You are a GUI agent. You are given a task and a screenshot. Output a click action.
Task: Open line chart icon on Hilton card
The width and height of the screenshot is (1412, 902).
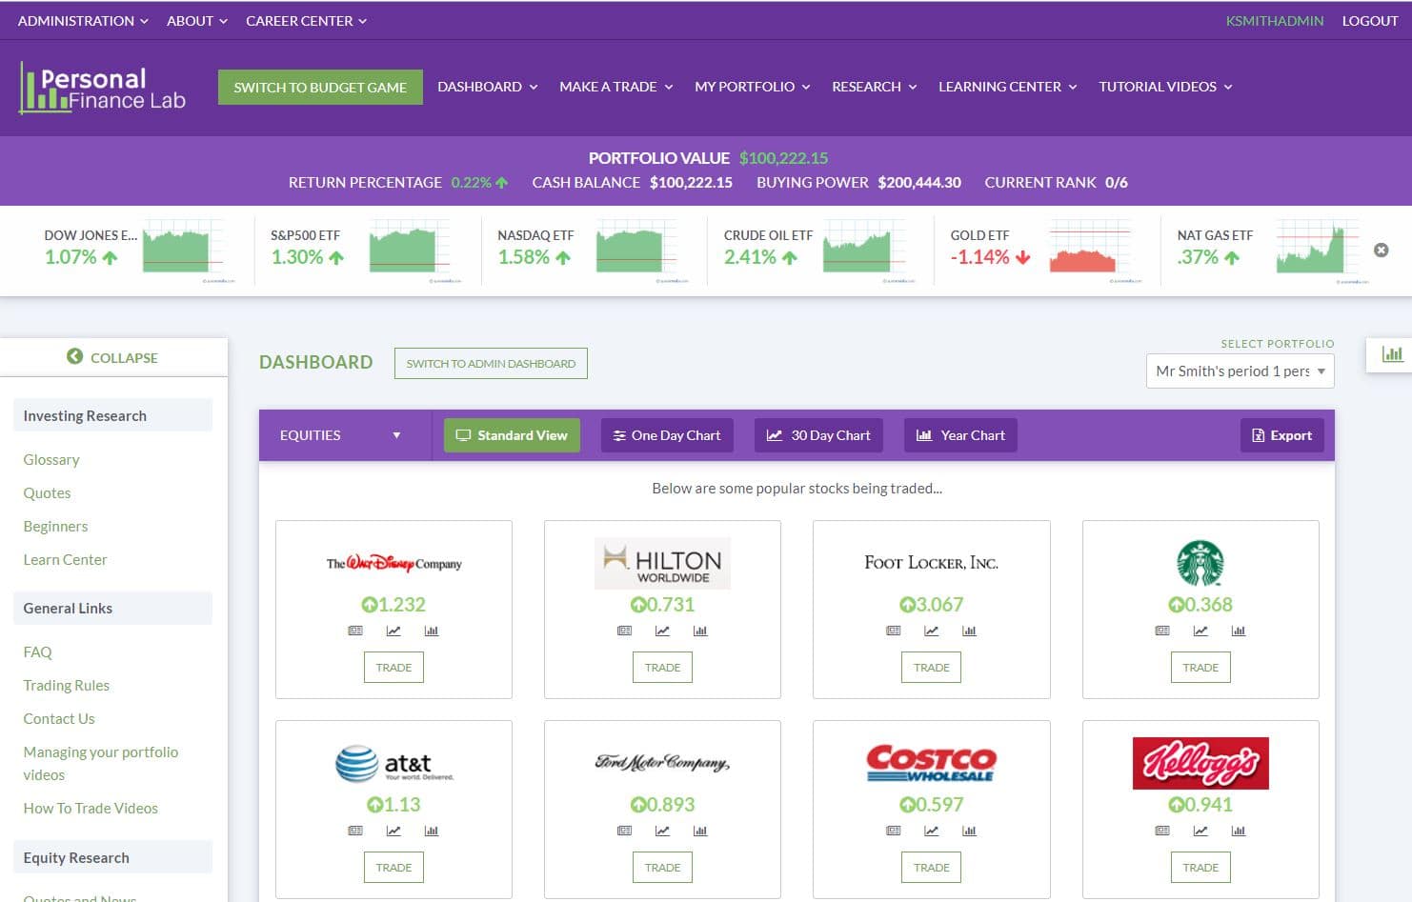point(662,631)
